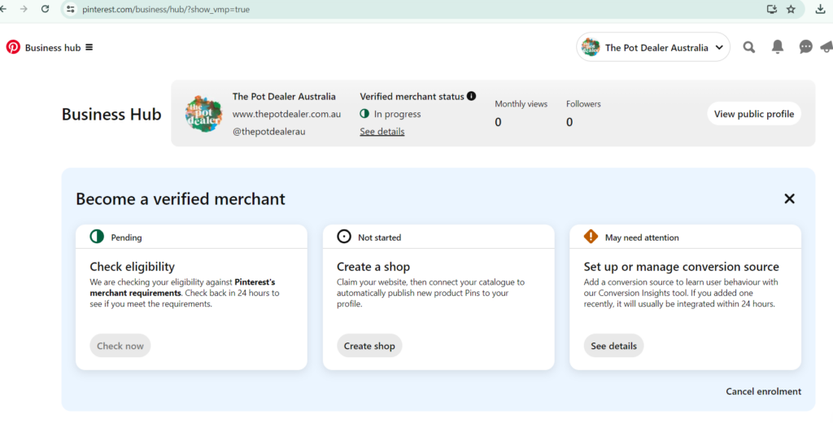This screenshot has width=833, height=423.
Task: Close the Become a verified merchant panel
Action: point(789,198)
